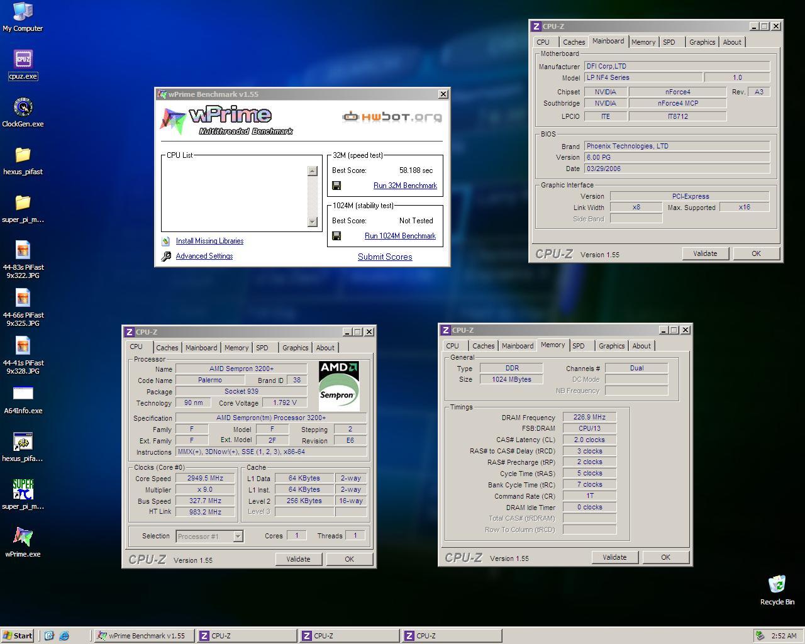Click the Show Desktop quick launch icon

pos(49,636)
